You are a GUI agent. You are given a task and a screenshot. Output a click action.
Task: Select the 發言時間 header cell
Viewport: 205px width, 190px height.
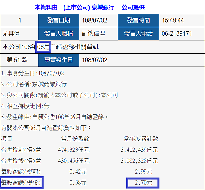coord(138,21)
